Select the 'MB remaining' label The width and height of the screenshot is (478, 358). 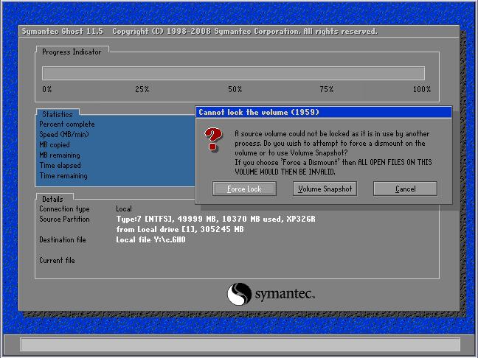pos(60,155)
